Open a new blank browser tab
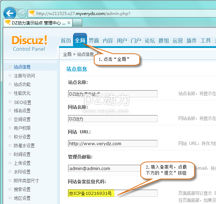The image size is (216, 204). (78, 23)
